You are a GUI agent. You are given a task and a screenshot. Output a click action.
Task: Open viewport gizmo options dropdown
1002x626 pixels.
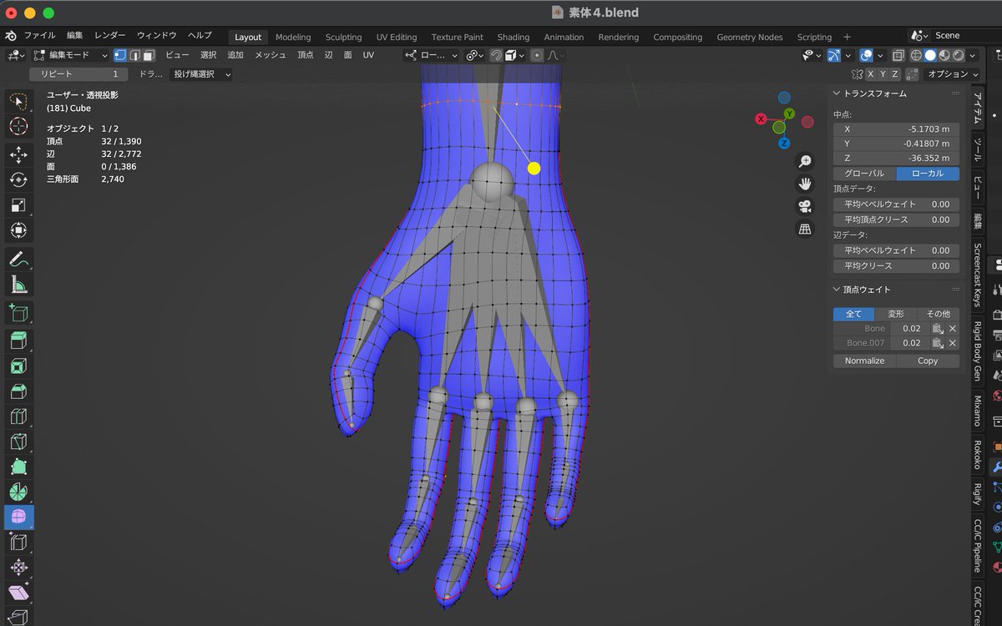click(x=848, y=55)
